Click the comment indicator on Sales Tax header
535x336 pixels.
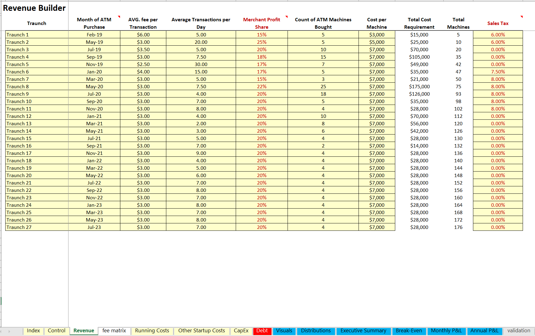pyautogui.click(x=521, y=17)
